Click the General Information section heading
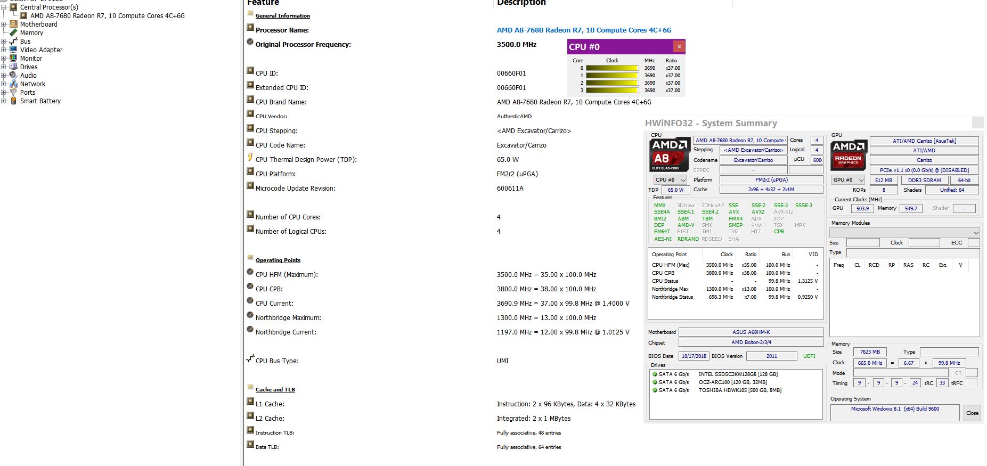 coord(282,16)
